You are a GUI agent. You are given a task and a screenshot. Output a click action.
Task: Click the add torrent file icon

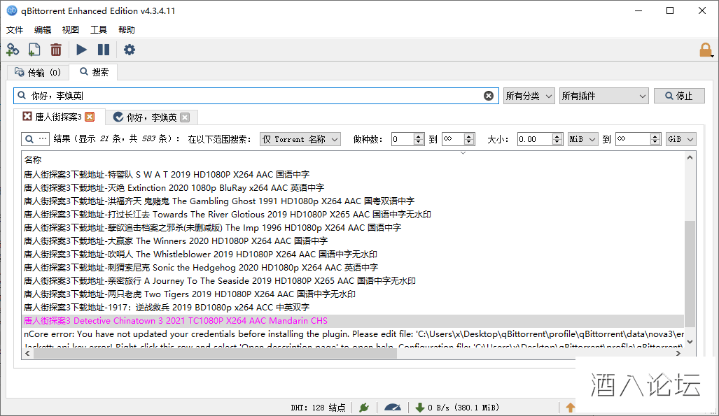click(x=34, y=50)
